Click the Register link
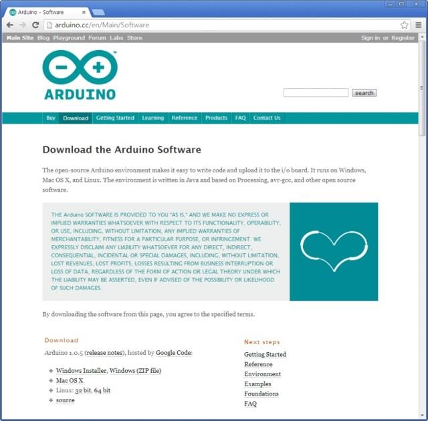This screenshot has width=428, height=421. pos(403,38)
